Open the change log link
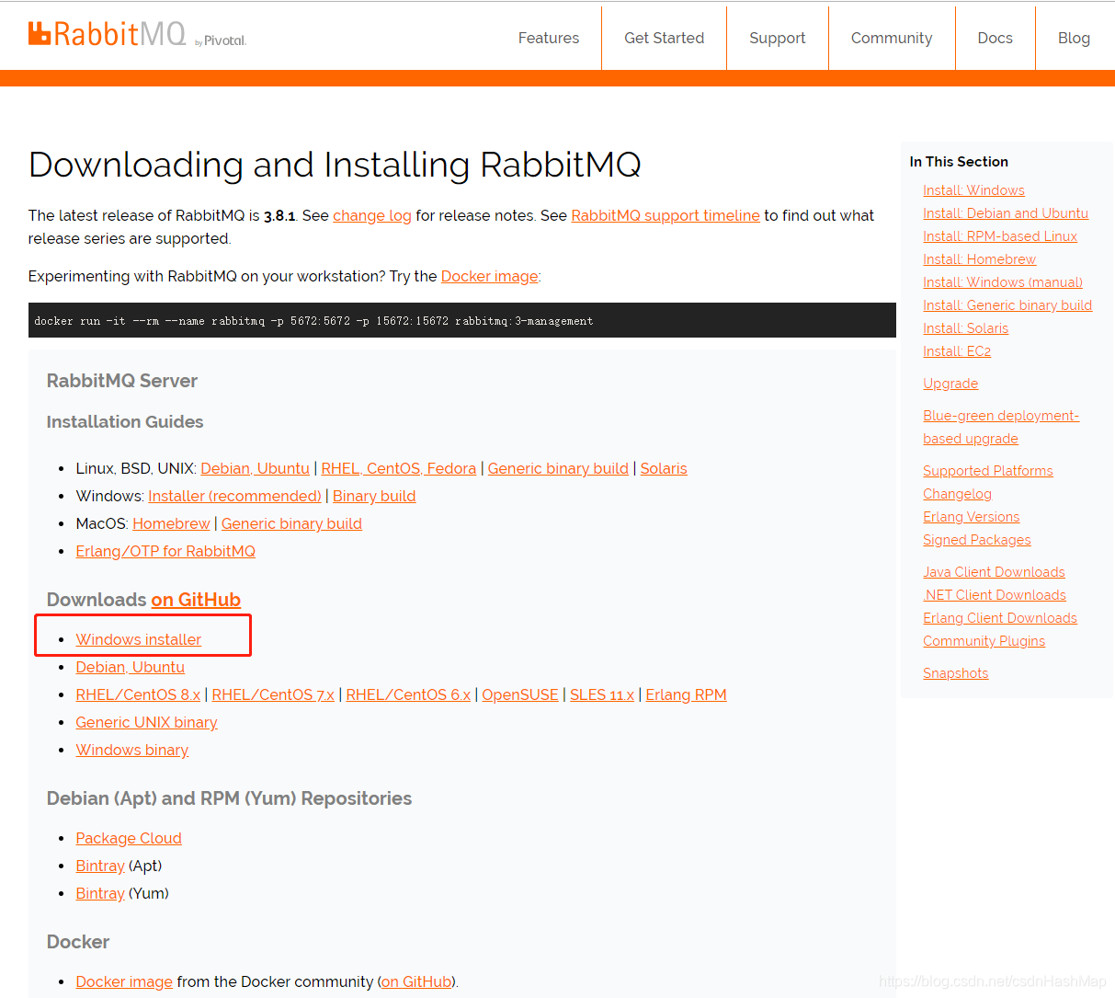Screen dimensions: 1115x998 (372, 215)
